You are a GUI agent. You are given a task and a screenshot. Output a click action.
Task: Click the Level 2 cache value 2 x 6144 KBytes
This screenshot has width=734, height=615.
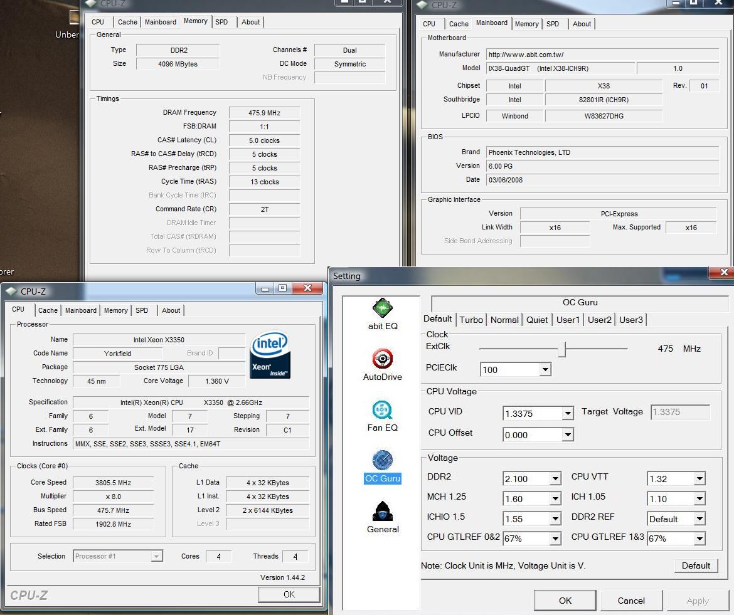tap(268, 510)
